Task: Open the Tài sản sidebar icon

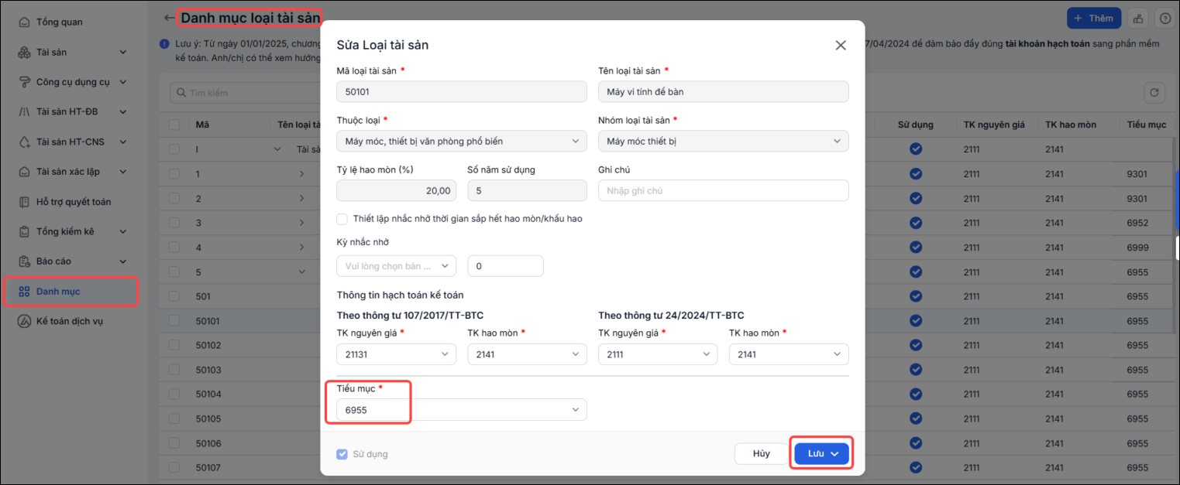Action: (24, 52)
